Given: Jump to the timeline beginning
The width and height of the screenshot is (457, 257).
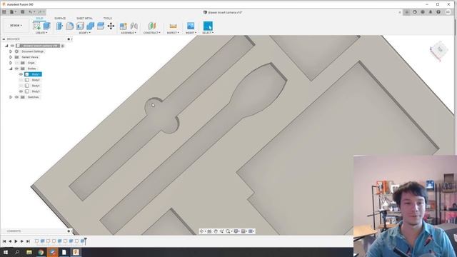Looking at the screenshot, I should click(x=4, y=241).
